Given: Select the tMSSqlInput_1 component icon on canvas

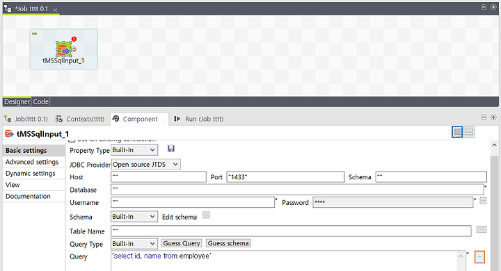Looking at the screenshot, I should pyautogui.click(x=64, y=49).
